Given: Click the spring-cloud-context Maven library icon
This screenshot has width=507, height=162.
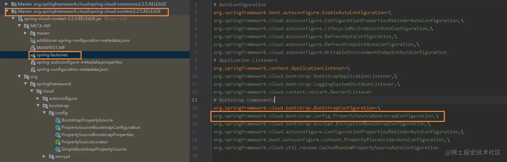Looking at the screenshot, I should pos(14,11).
